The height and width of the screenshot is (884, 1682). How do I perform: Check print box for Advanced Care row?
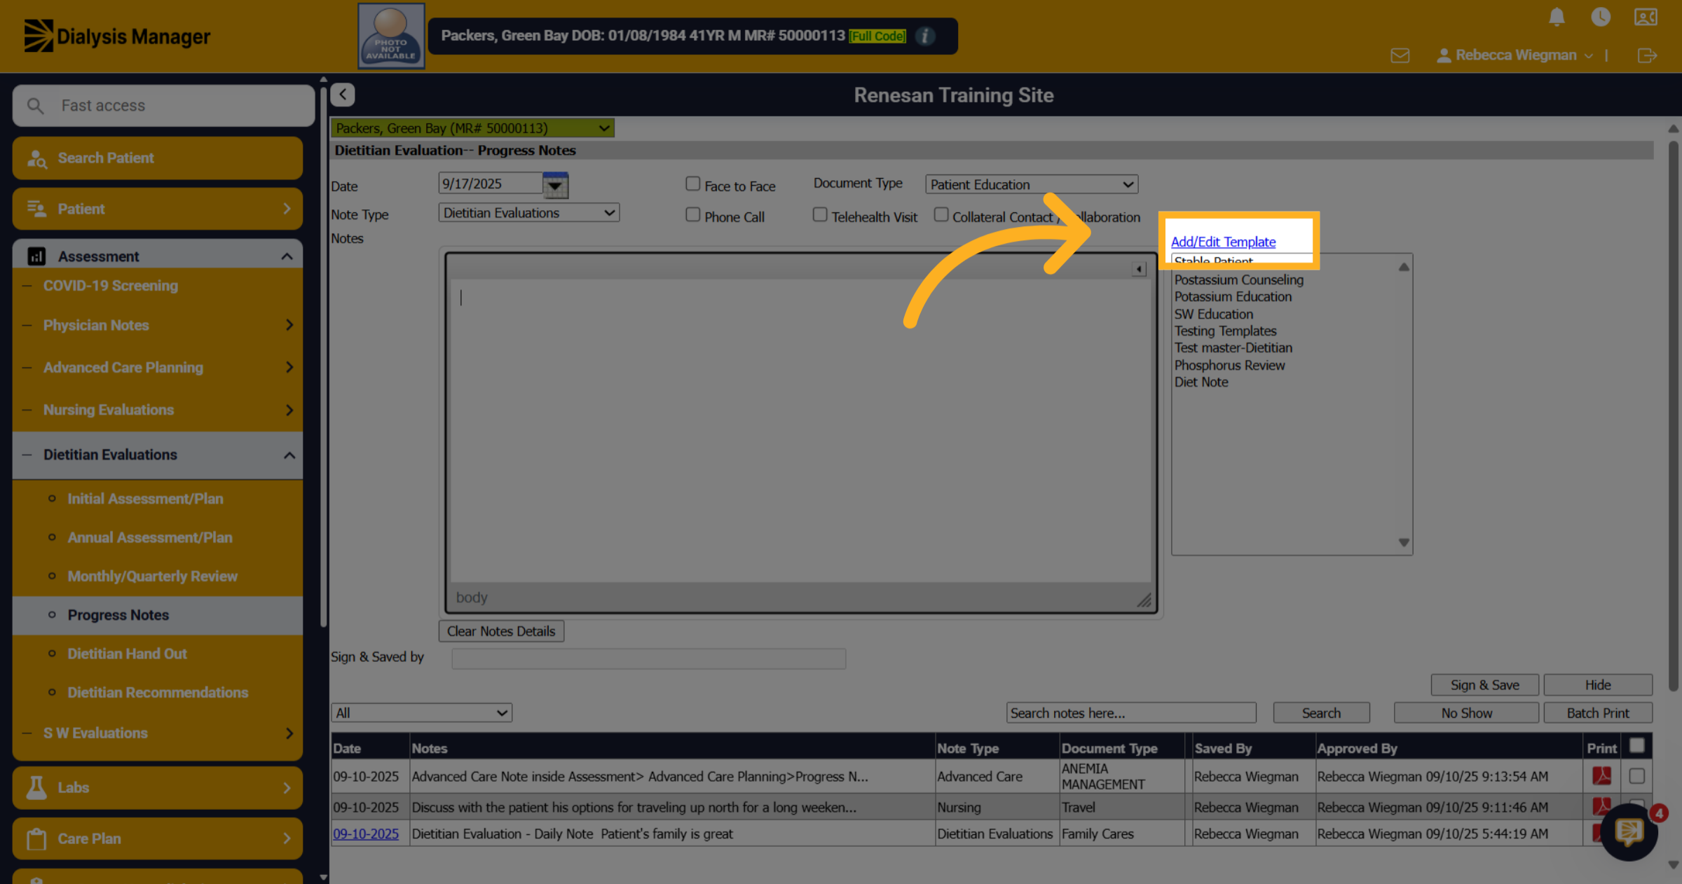[1636, 775]
